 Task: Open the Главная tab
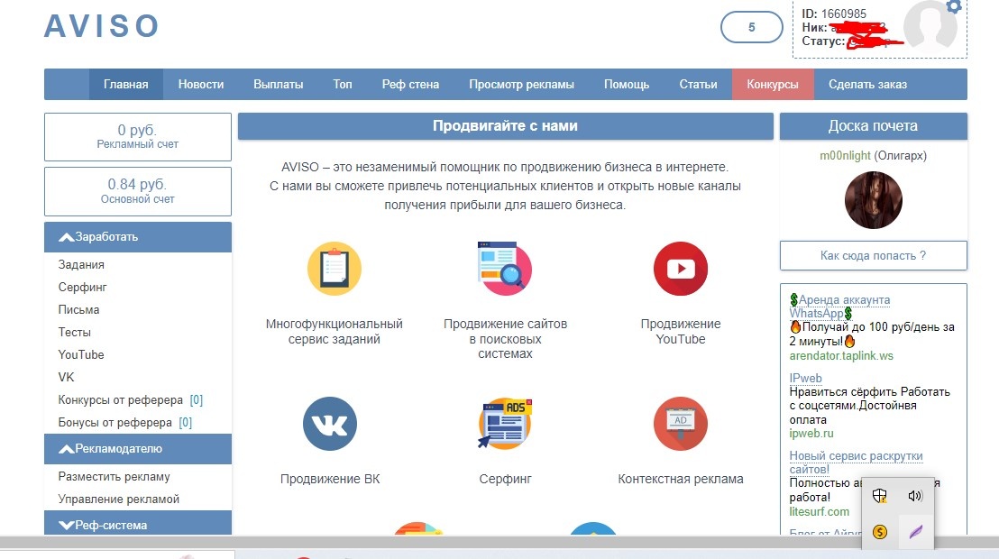(x=126, y=84)
